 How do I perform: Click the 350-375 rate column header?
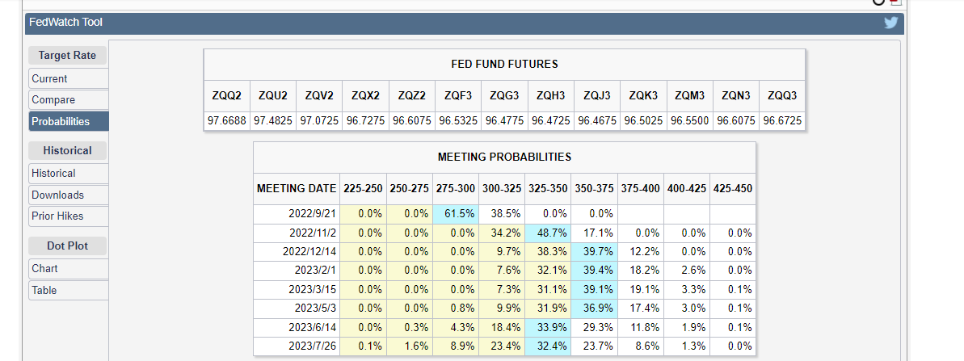tap(594, 188)
